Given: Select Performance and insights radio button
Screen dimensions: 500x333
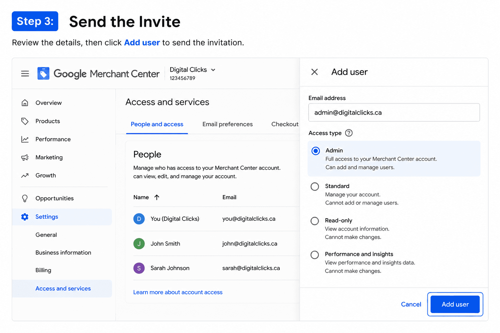Looking at the screenshot, I should click(315, 255).
